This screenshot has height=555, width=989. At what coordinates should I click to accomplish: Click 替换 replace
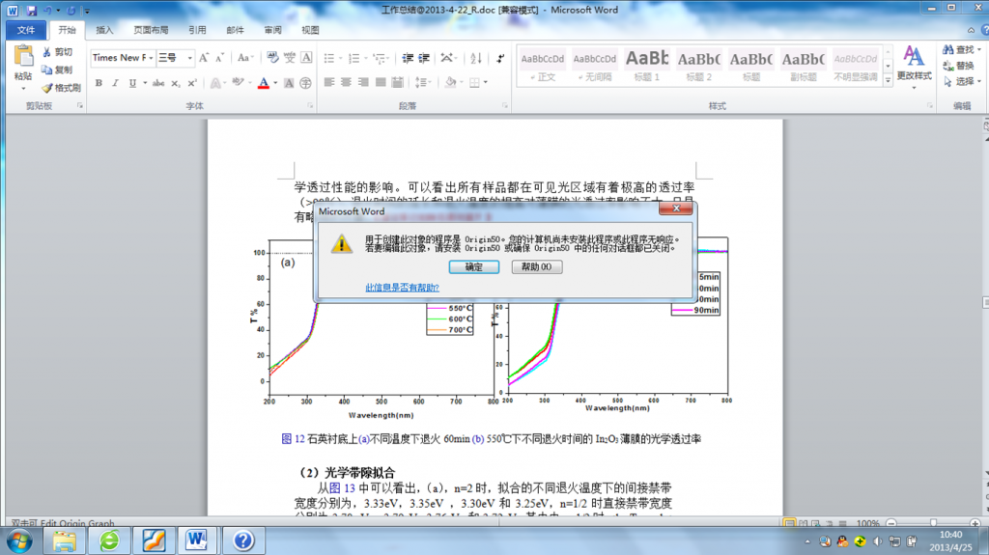[x=959, y=66]
